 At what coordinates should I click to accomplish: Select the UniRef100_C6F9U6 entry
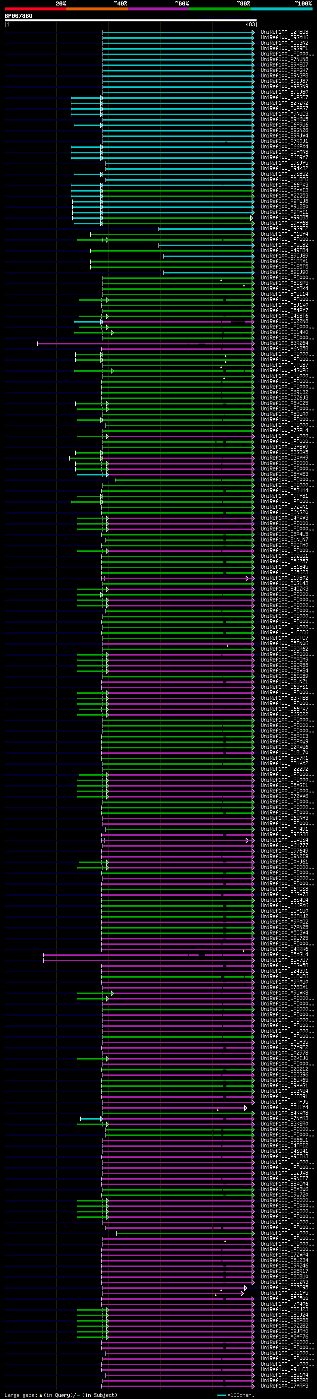click(284, 125)
